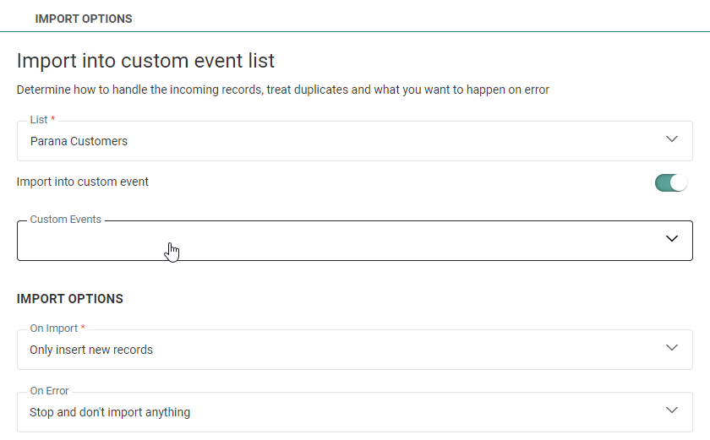
Task: Open the Only insert new records dropdown
Action: coord(91,350)
